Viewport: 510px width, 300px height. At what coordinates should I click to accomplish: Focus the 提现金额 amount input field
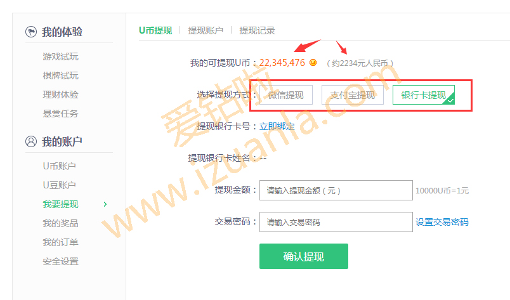pyautogui.click(x=336, y=190)
